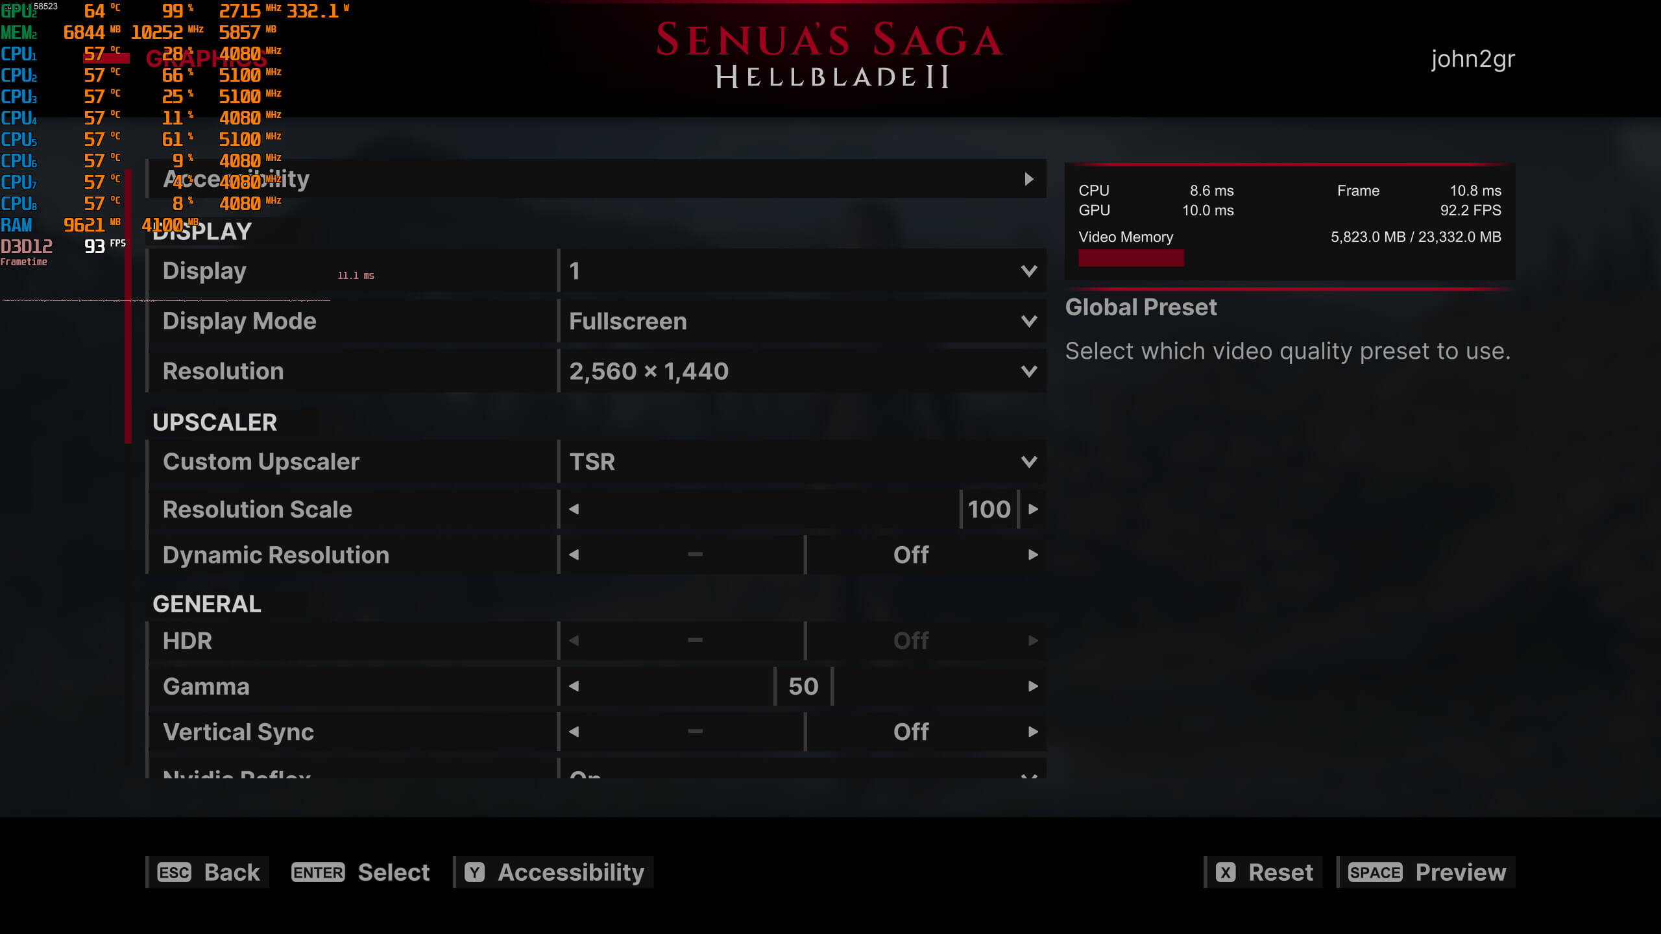Click left arrow on Gamma slider
This screenshot has height=934, width=1661.
click(574, 686)
